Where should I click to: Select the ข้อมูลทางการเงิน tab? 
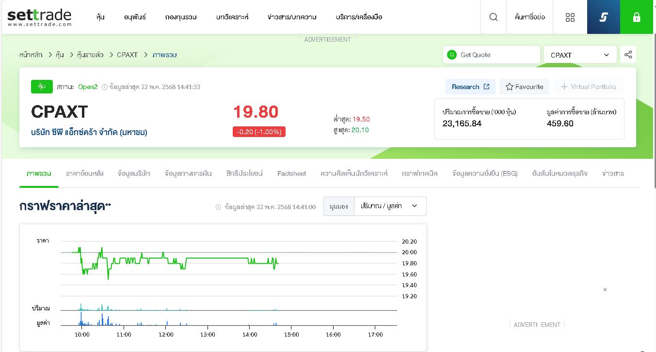(188, 173)
